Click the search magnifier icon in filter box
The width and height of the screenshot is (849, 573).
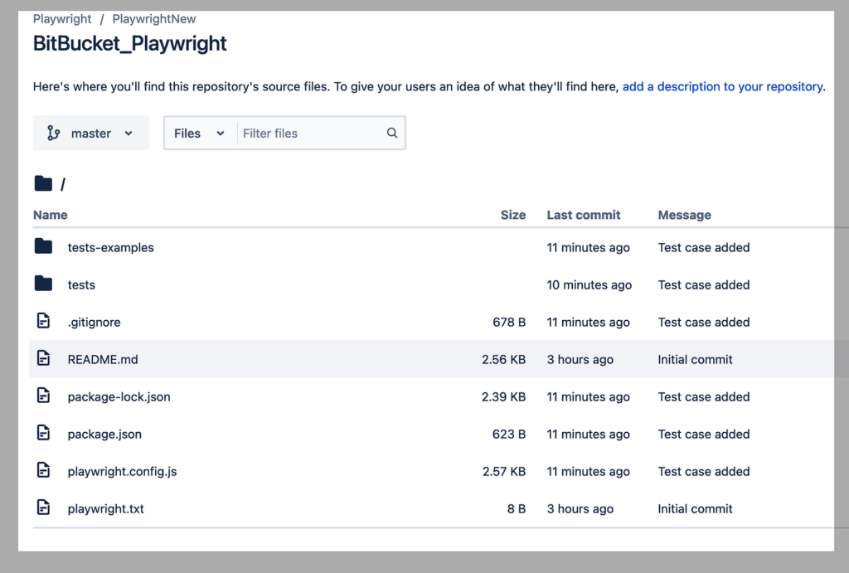tap(392, 133)
